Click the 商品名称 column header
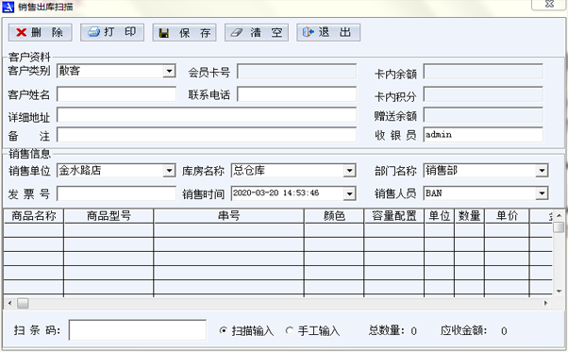The height and width of the screenshot is (352, 568). 34,216
